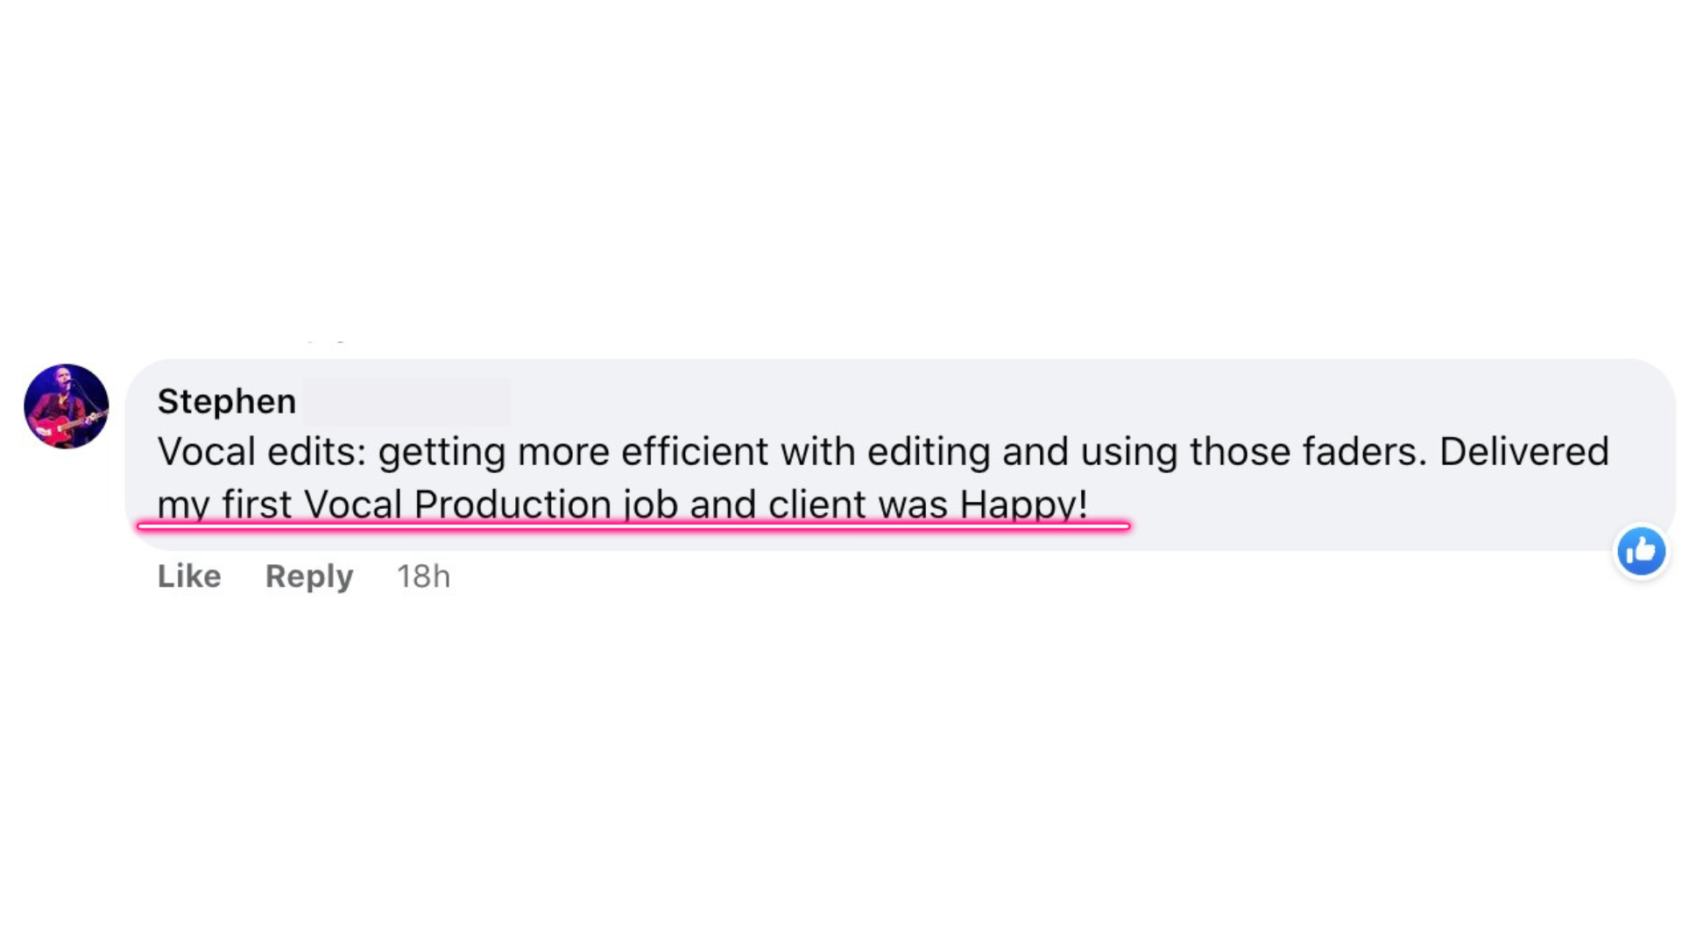
Task: Click the word "editing" in the comment
Action: click(929, 452)
